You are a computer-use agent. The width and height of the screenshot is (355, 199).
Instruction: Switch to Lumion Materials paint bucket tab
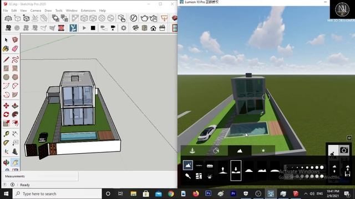[216, 151]
